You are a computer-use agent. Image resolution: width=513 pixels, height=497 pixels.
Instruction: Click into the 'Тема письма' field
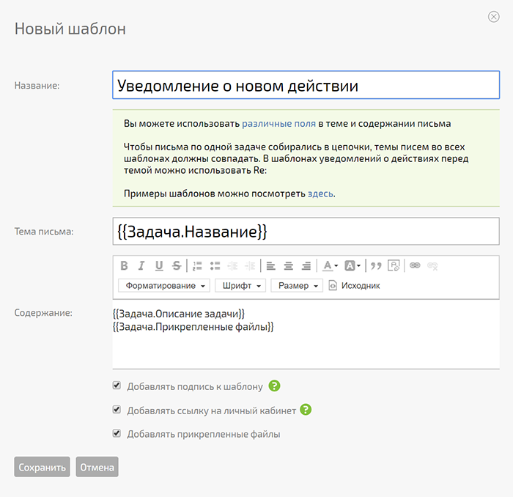[306, 232]
